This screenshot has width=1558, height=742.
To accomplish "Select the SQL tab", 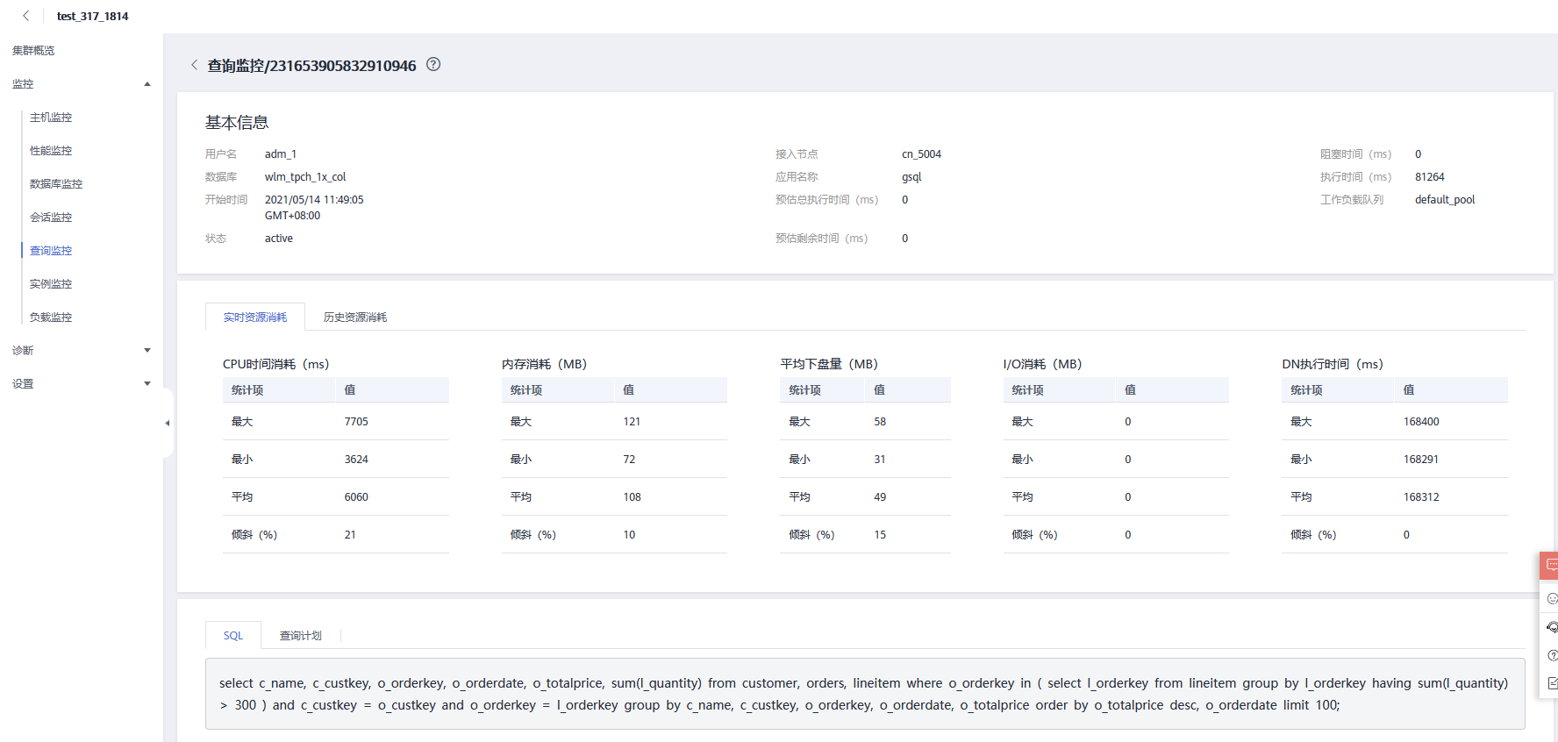I will point(233,636).
